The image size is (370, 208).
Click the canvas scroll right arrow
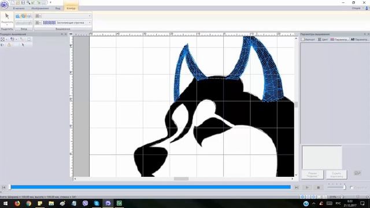292,179
